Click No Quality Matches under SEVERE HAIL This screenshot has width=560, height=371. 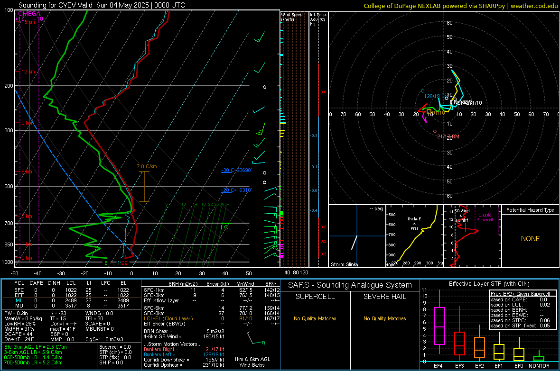[x=384, y=318]
